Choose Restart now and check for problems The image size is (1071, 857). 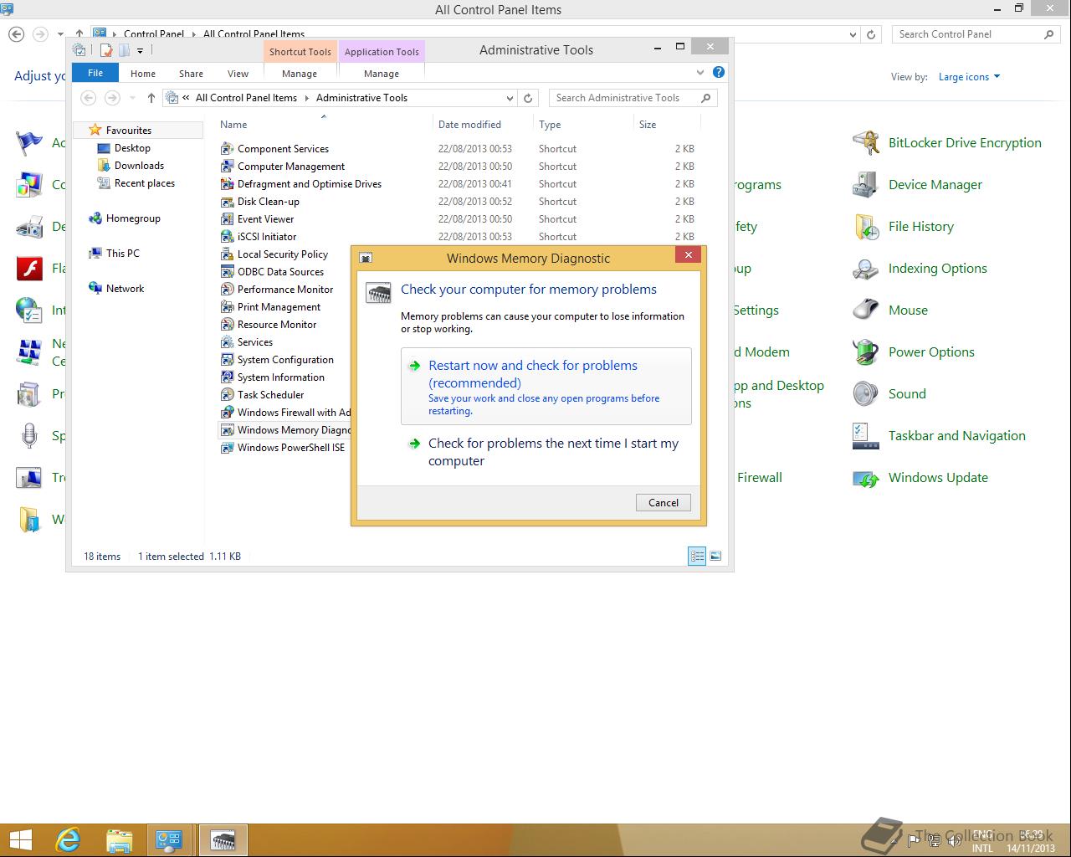[546, 387]
